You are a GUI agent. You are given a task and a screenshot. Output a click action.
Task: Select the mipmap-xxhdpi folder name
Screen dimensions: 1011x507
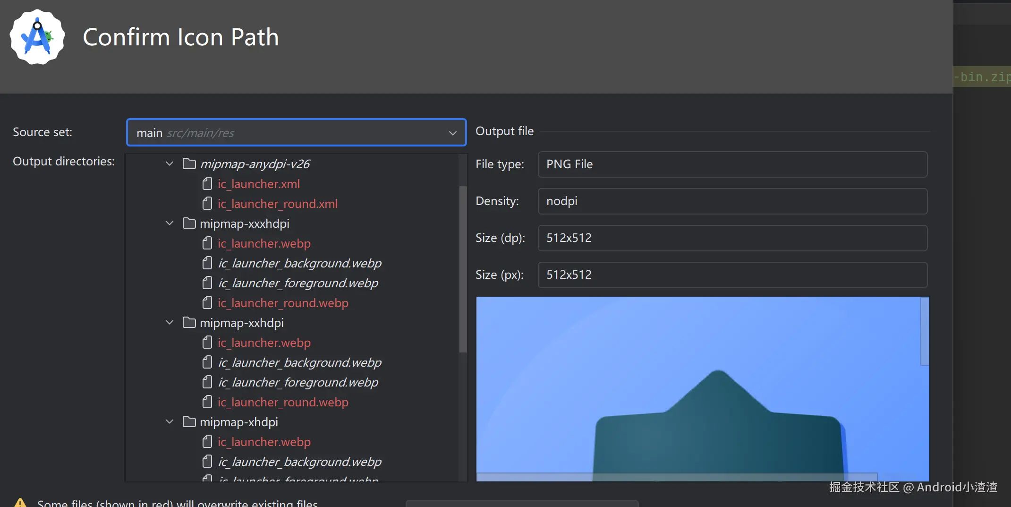242,323
